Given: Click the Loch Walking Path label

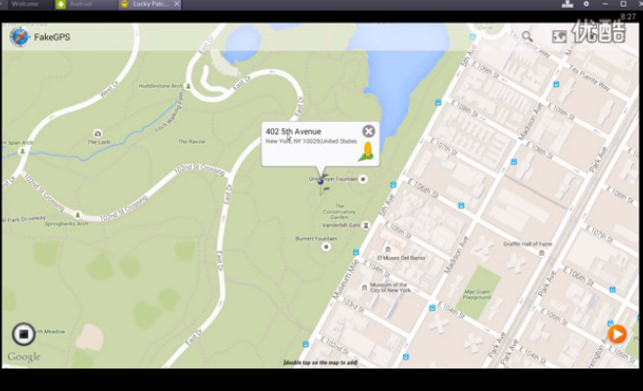Looking at the screenshot, I should (x=168, y=111).
